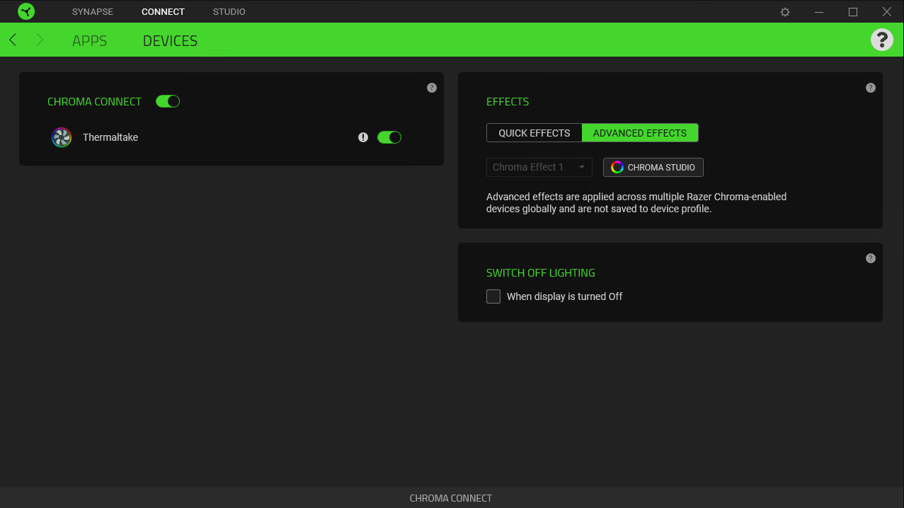This screenshot has height=508, width=904.
Task: Select Advanced Effects
Action: coord(640,133)
